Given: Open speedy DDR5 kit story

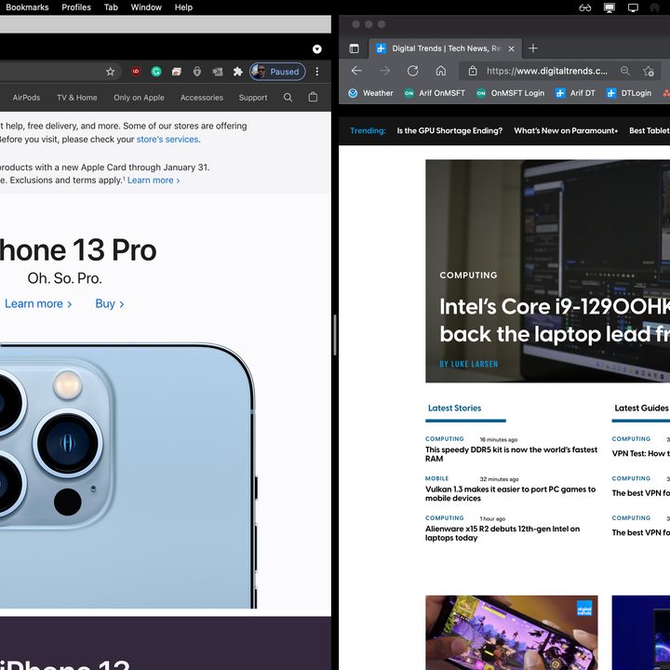Looking at the screenshot, I should coord(511,454).
